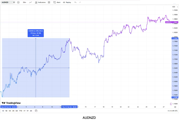Click the add symbol plus icon
Screen dimensions: 179x122
(x=18, y=2)
